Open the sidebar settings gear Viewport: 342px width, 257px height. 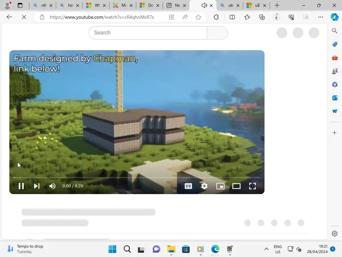point(335,234)
